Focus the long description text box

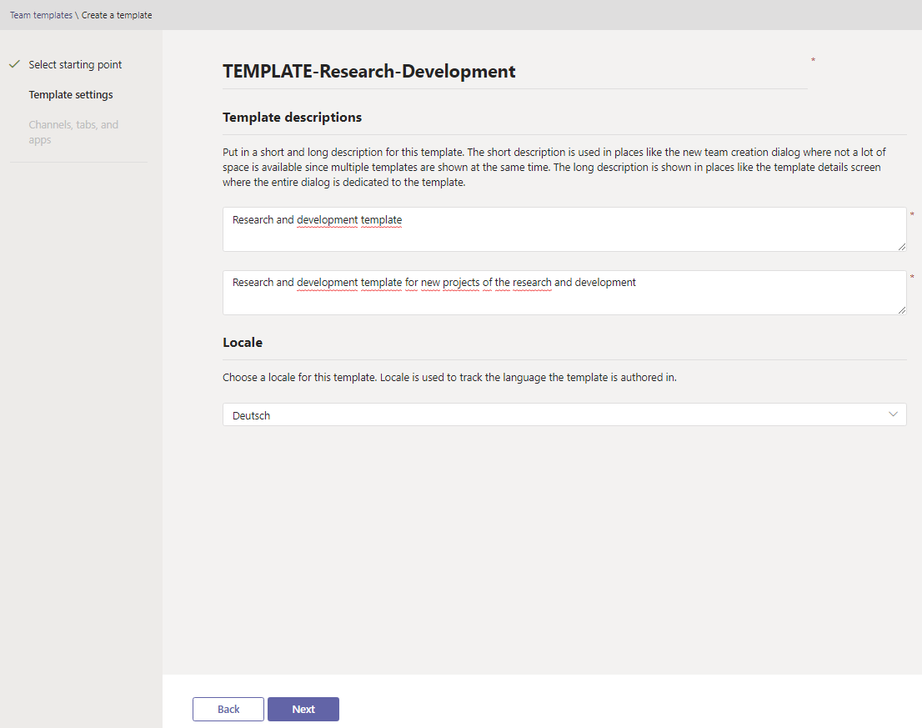pyautogui.click(x=564, y=293)
